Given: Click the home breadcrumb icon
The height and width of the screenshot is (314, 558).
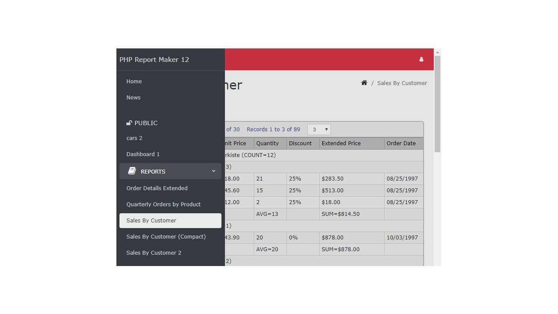Looking at the screenshot, I should click(364, 82).
